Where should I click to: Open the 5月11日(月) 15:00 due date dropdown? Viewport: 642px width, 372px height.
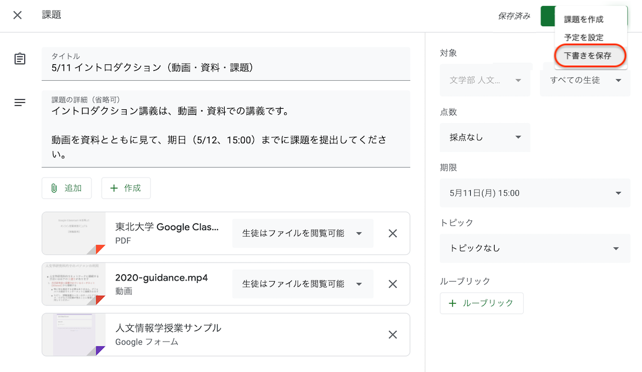point(535,193)
